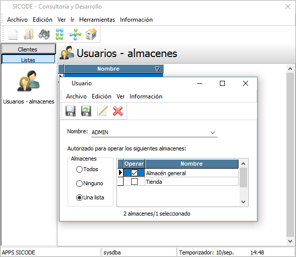Click the warehouse list scroll down arrow
This screenshot has height=257, width=296.
[244, 202]
